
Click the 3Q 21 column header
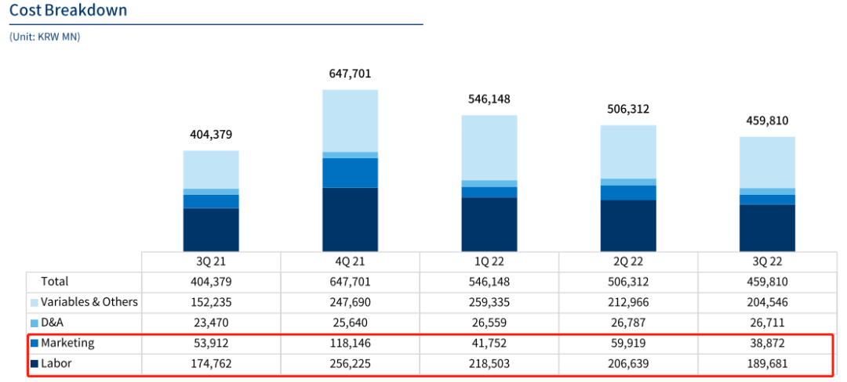click(210, 262)
